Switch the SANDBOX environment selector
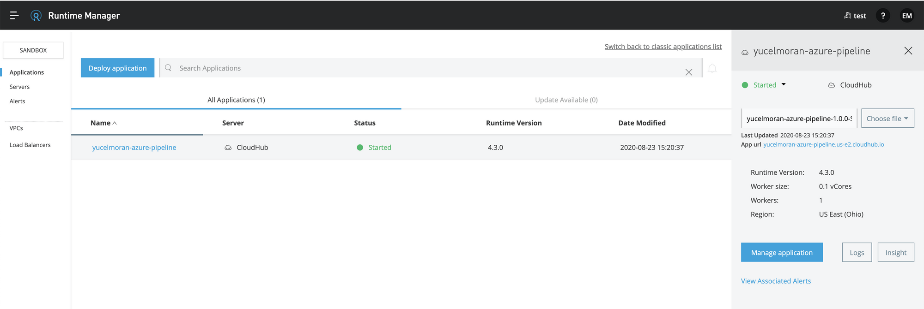 33,50
